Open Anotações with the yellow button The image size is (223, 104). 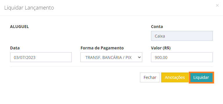coord(175,77)
